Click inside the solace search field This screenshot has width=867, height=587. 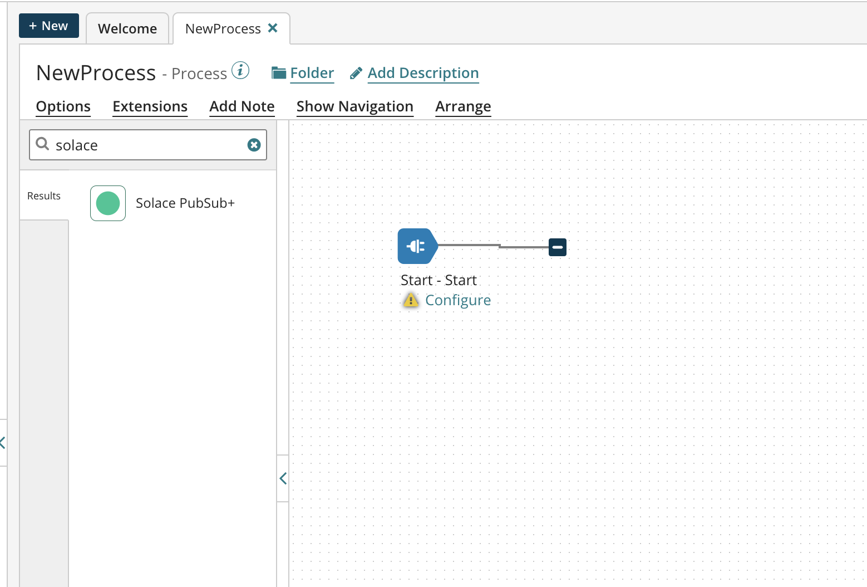point(147,145)
